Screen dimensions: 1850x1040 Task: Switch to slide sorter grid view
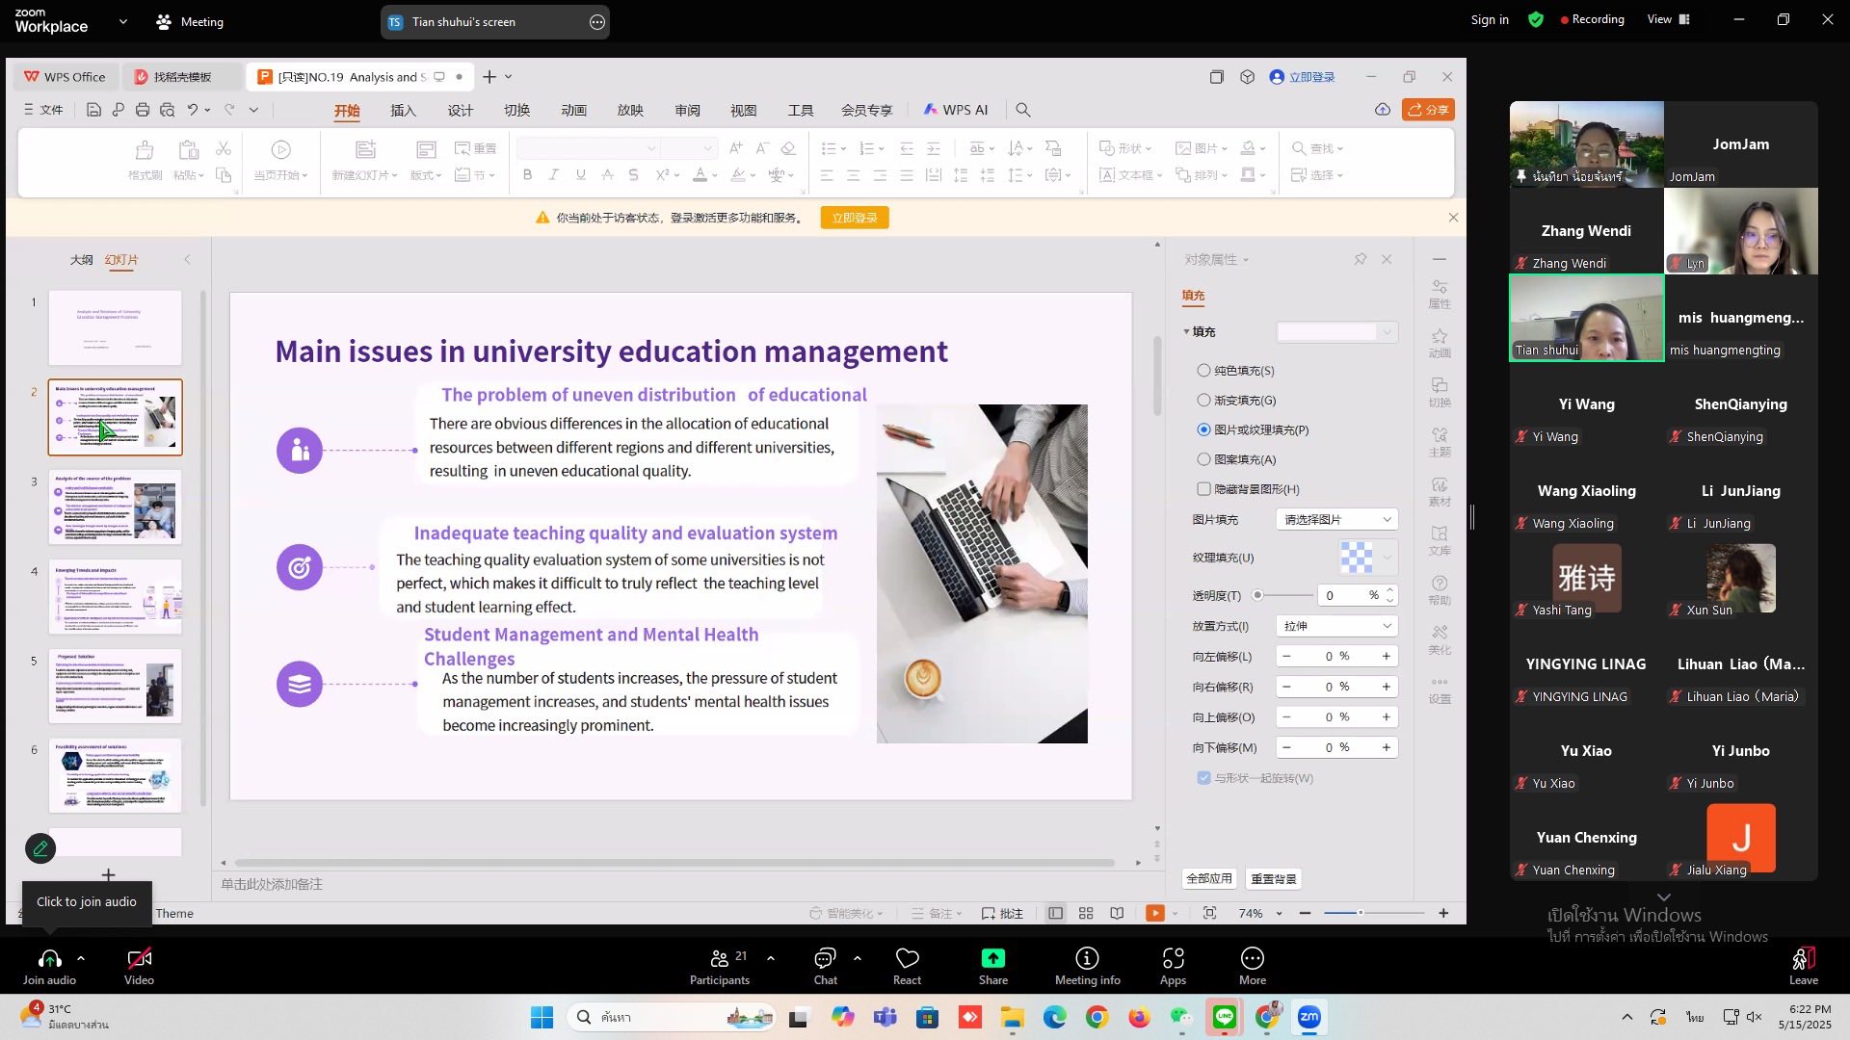tap(1086, 913)
